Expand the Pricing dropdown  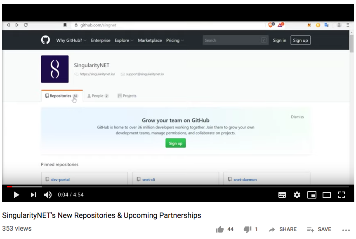pyautogui.click(x=175, y=40)
